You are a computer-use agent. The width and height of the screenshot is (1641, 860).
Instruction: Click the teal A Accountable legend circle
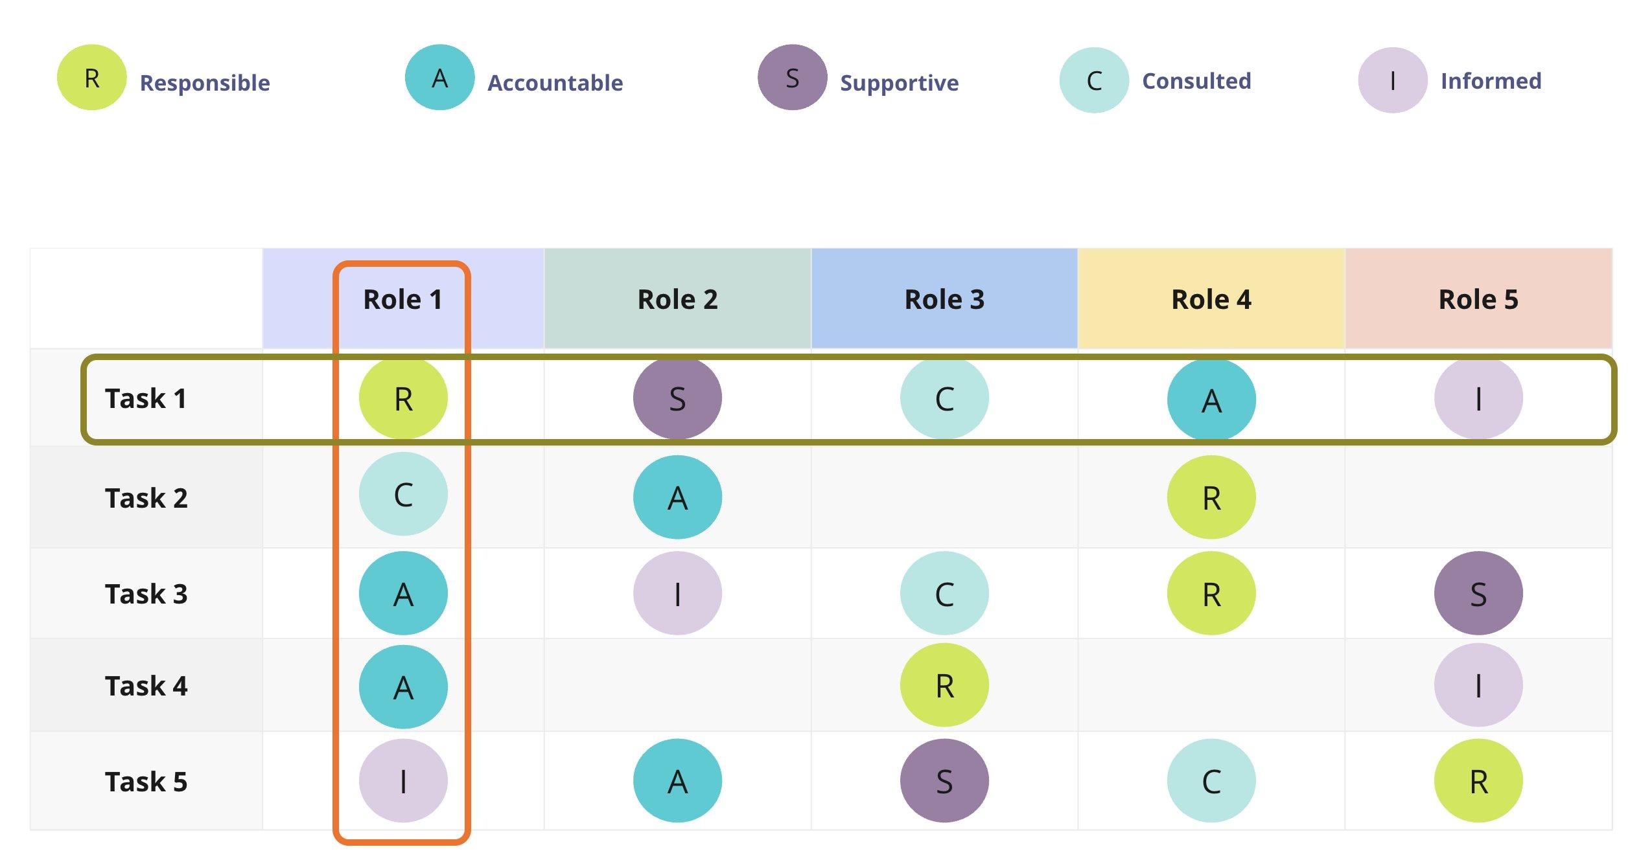click(439, 78)
